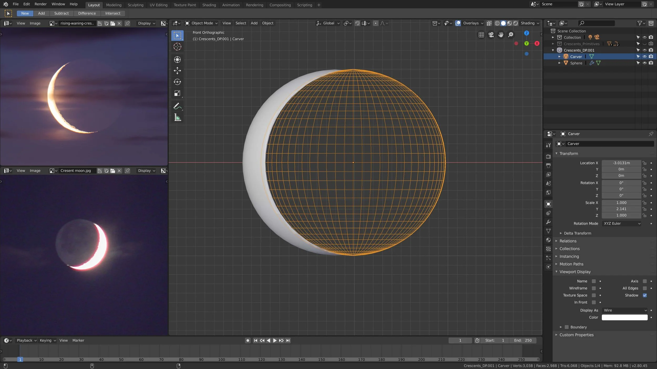Click the Keying button in timeline
Viewport: 657px width, 369px height.
coord(48,340)
